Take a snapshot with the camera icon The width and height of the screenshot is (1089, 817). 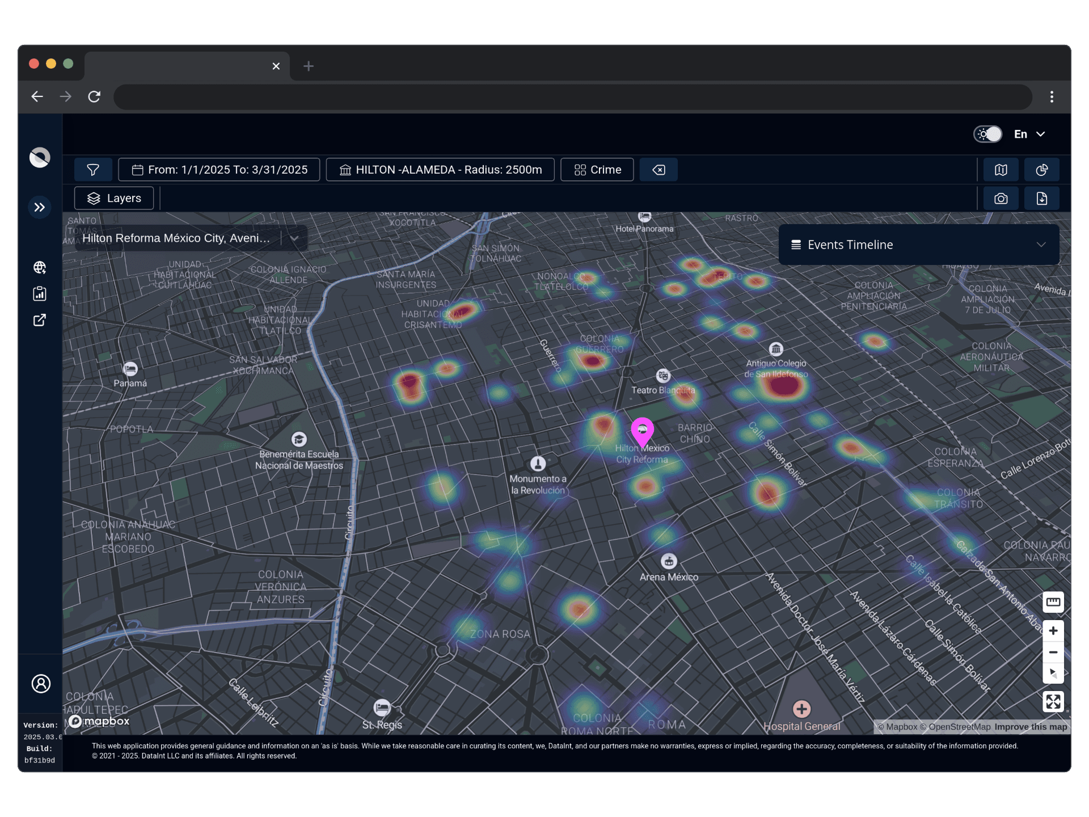pyautogui.click(x=1001, y=199)
